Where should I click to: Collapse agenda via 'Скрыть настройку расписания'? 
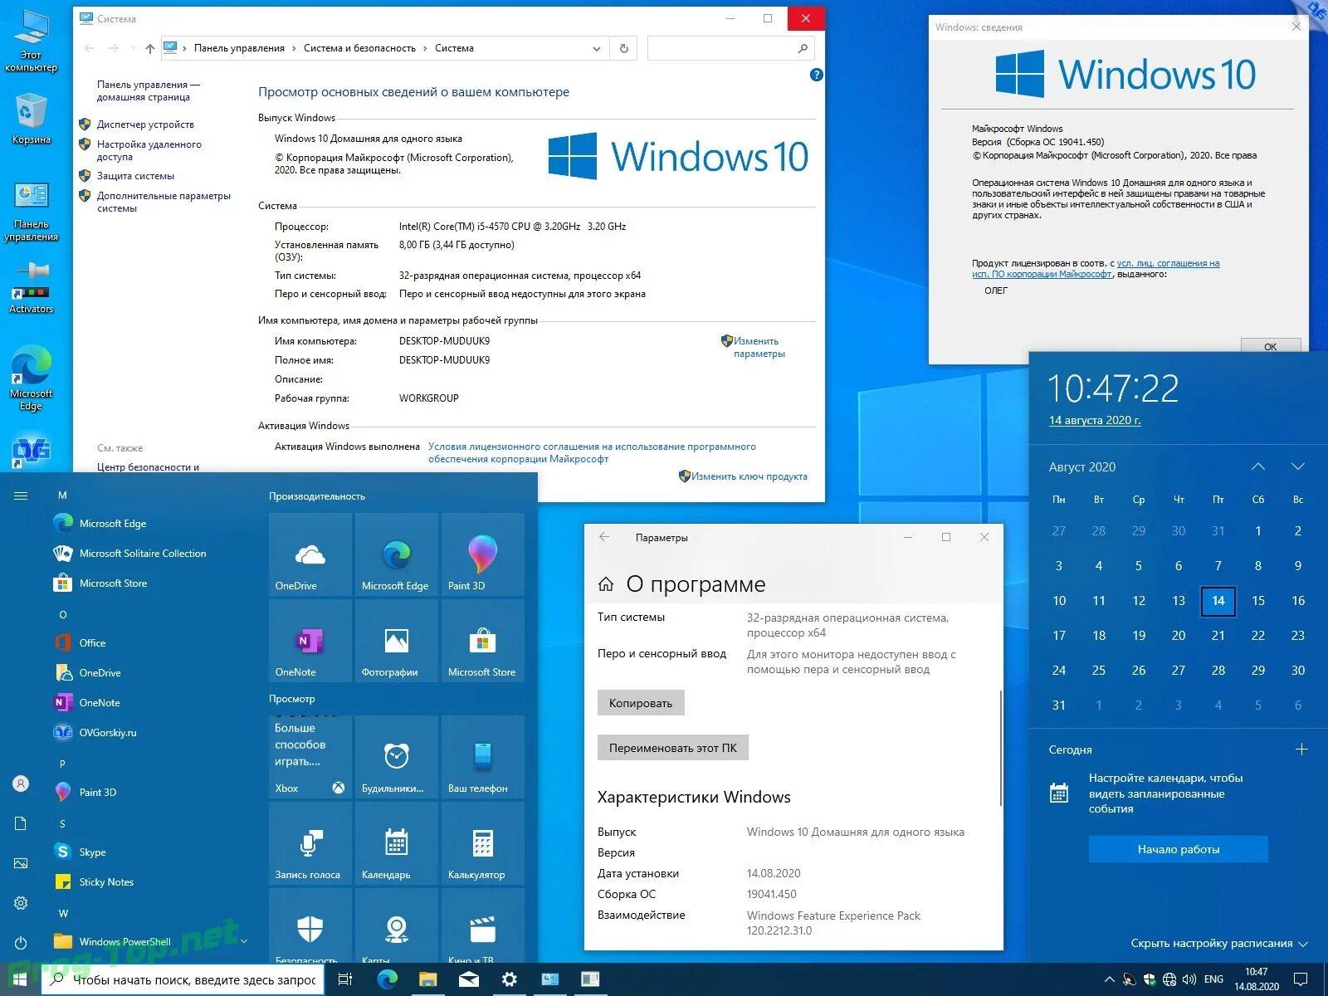tap(1218, 943)
